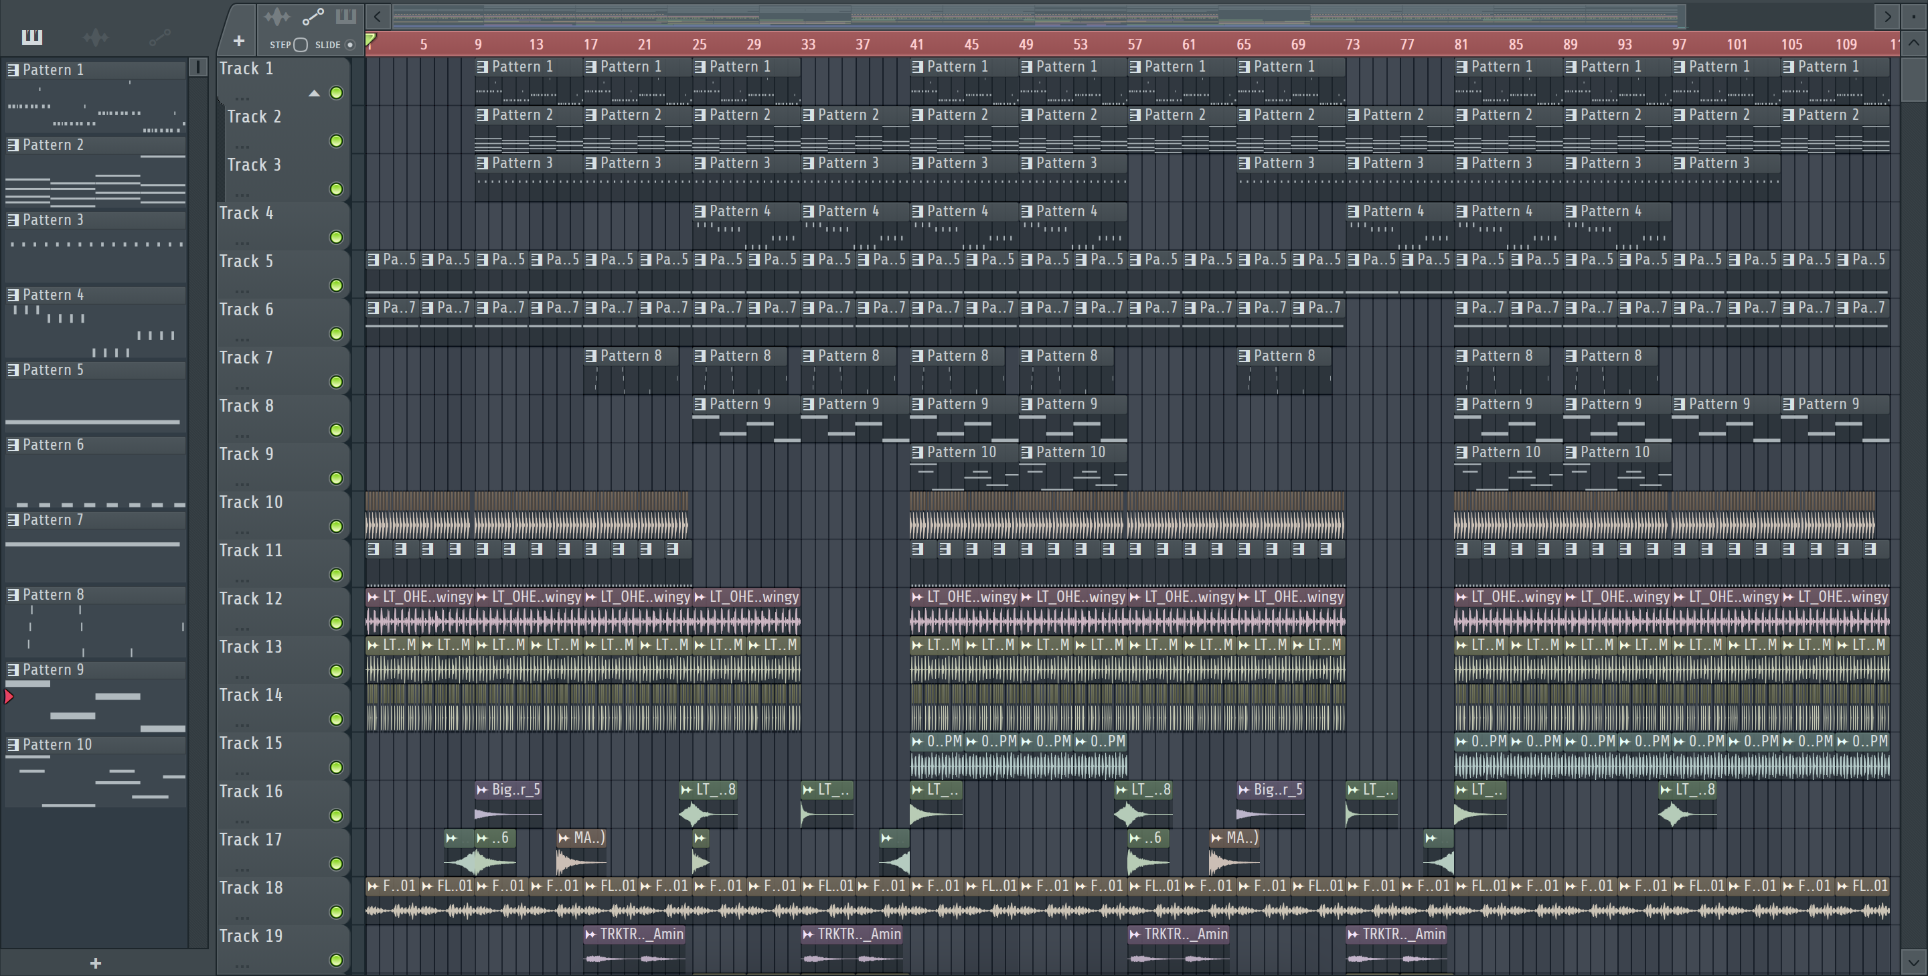The width and height of the screenshot is (1928, 976).
Task: Click the plus icon above Track 1
Action: [x=239, y=41]
